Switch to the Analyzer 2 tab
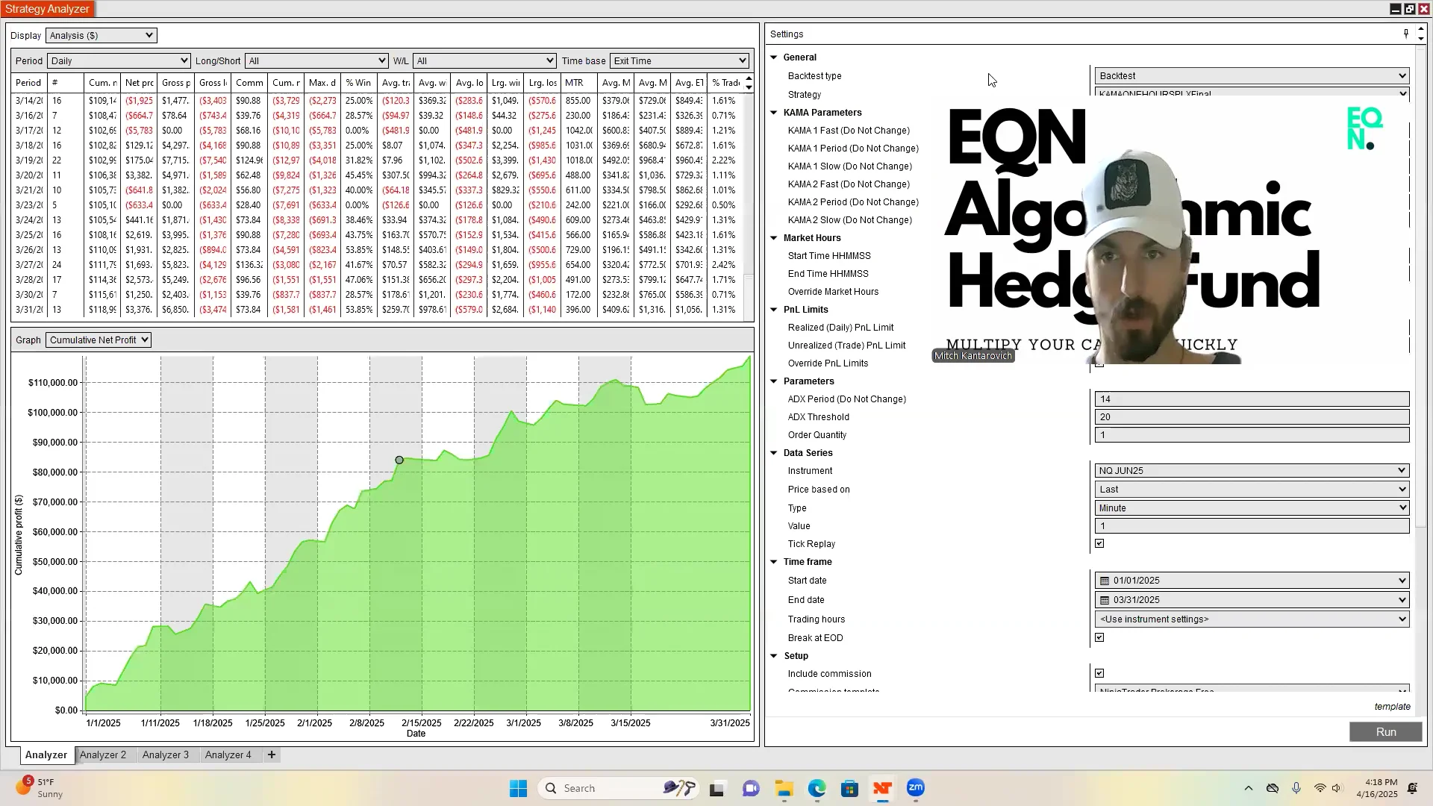This screenshot has width=1433, height=806. click(x=104, y=755)
